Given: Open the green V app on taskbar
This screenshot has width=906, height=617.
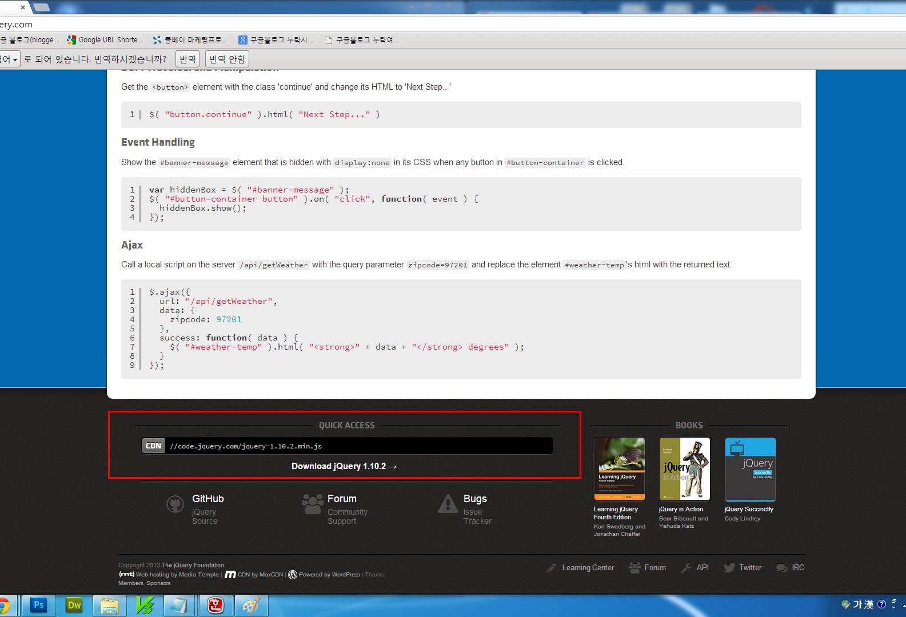Looking at the screenshot, I should (x=145, y=605).
